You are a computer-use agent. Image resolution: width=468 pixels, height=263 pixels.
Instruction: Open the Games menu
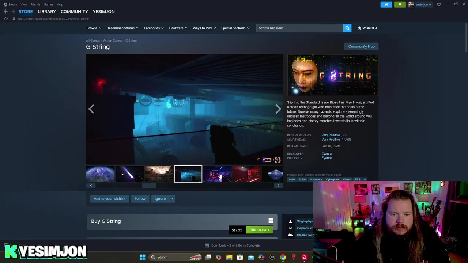tap(48, 4)
